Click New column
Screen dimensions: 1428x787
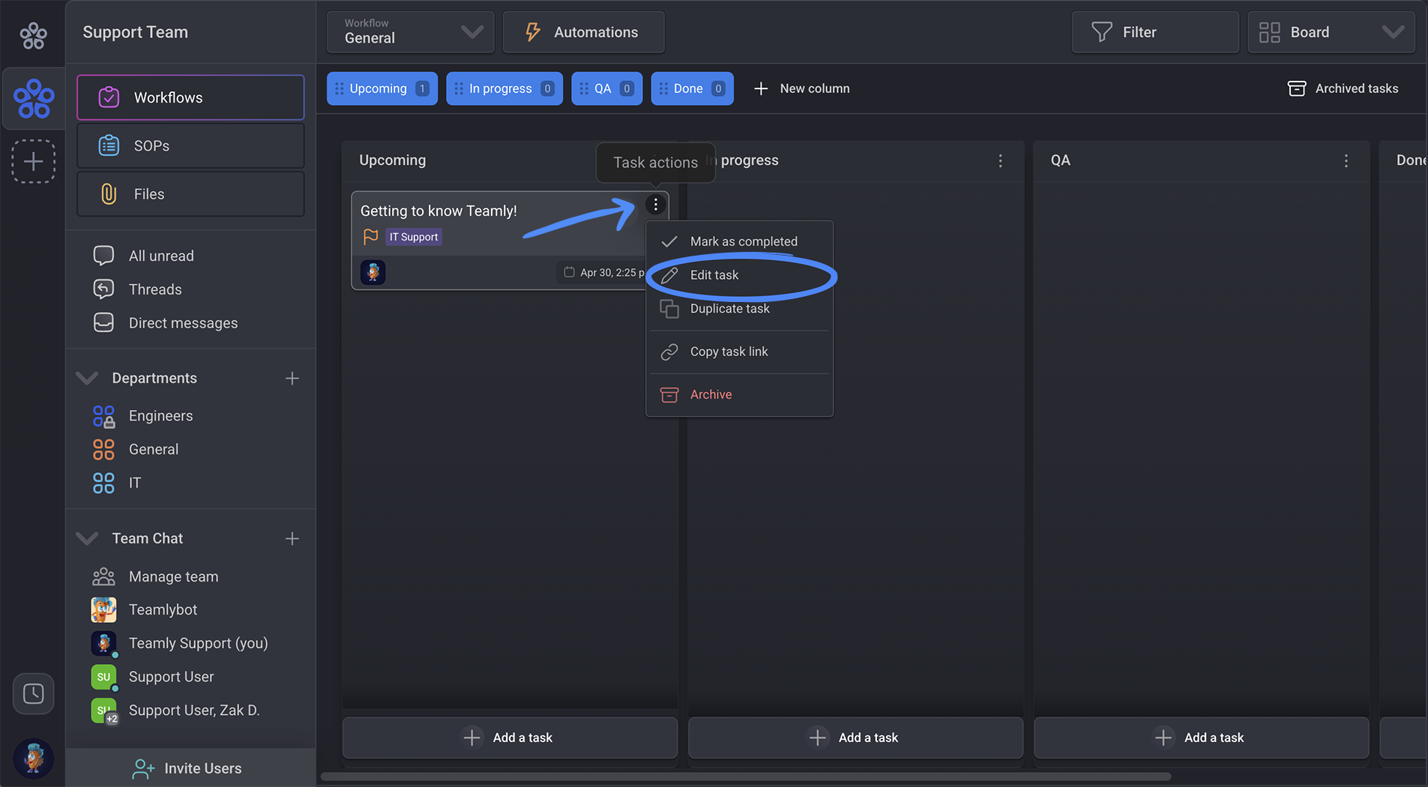[x=801, y=88]
